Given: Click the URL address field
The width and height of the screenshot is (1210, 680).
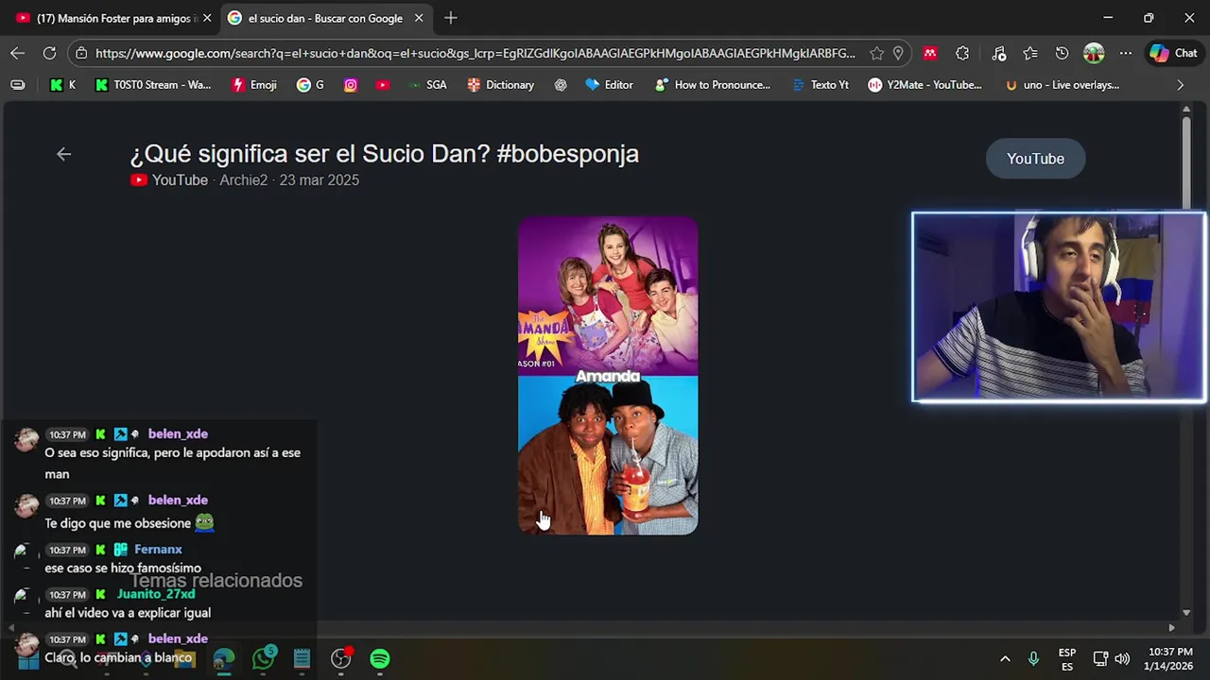Looking at the screenshot, I should pos(475,54).
